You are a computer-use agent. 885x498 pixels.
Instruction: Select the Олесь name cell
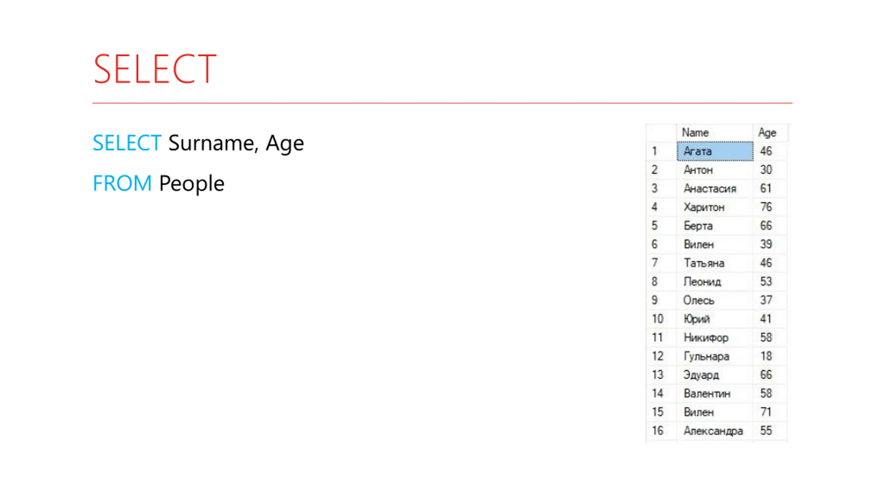tap(715, 300)
